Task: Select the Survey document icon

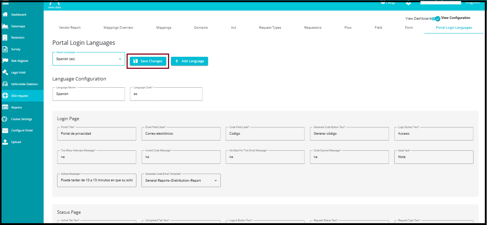Action: pos(5,49)
